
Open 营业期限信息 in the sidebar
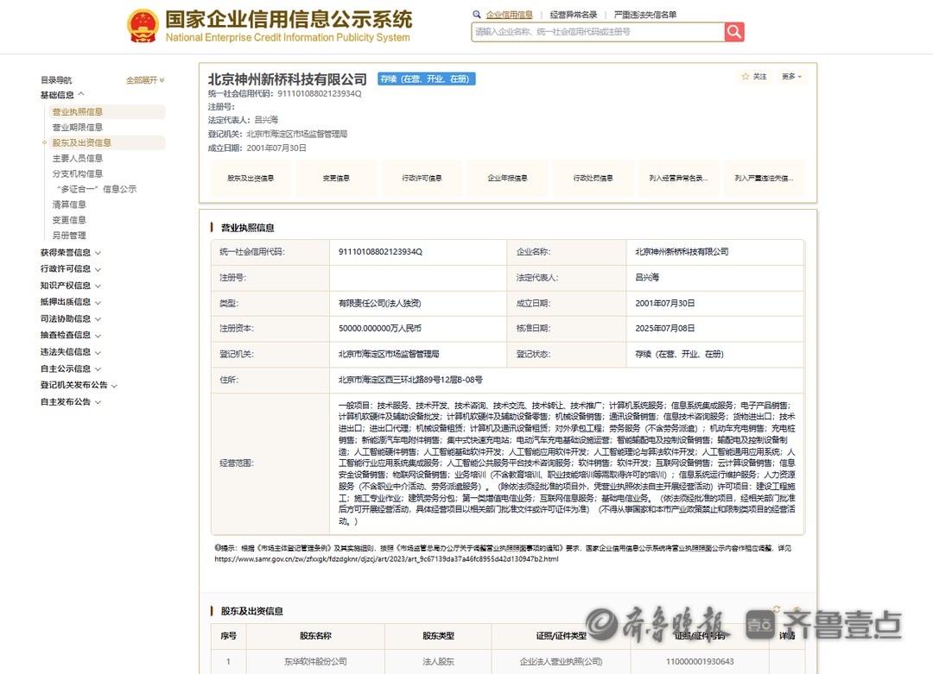pos(78,127)
